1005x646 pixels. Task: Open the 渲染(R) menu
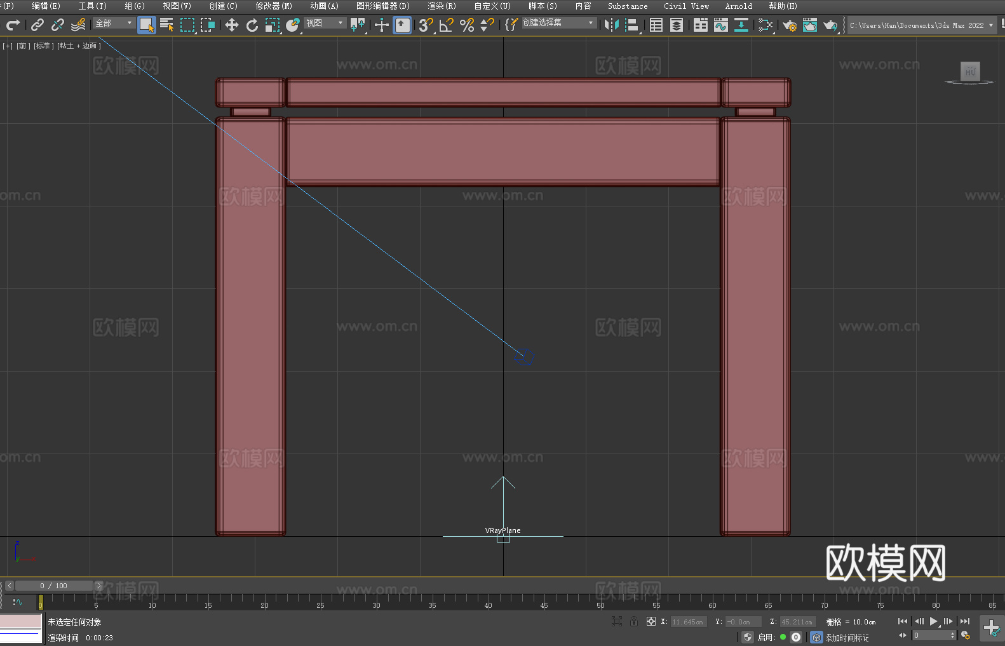(x=442, y=6)
